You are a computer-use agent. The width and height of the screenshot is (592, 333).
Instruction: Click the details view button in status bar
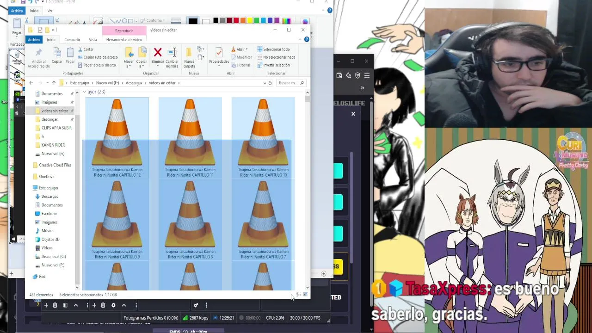pos(299,295)
